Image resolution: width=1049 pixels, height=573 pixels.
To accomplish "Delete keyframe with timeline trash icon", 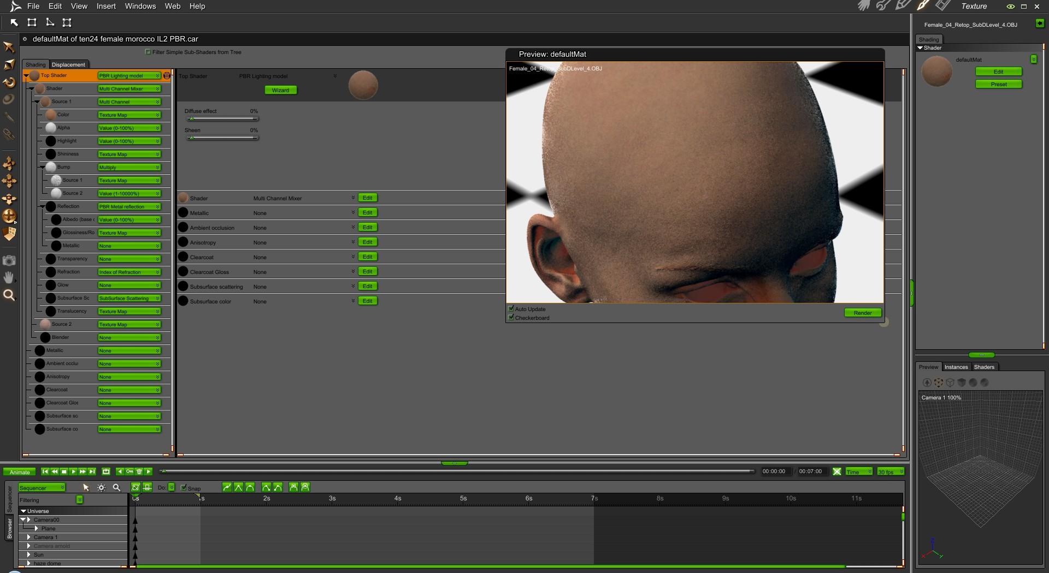I will point(139,471).
